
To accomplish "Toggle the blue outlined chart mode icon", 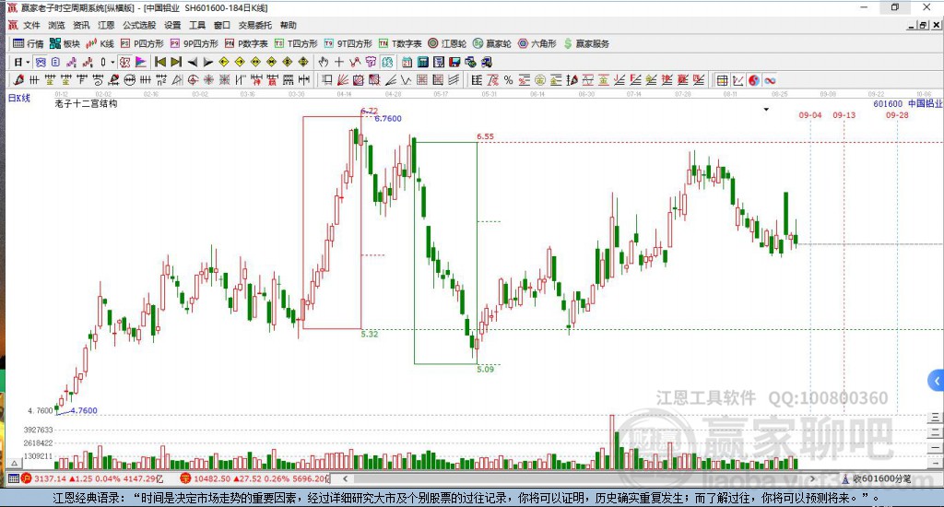I will click(41, 62).
